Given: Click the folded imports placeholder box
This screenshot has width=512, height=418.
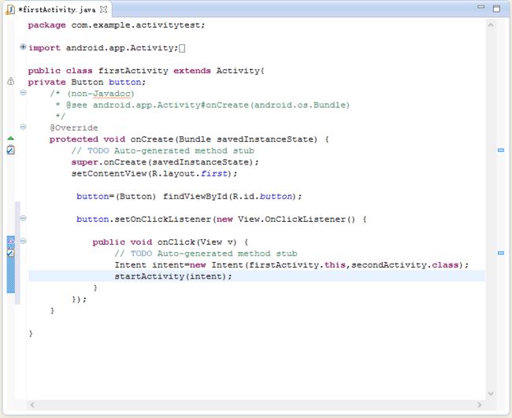Looking at the screenshot, I should coord(182,48).
